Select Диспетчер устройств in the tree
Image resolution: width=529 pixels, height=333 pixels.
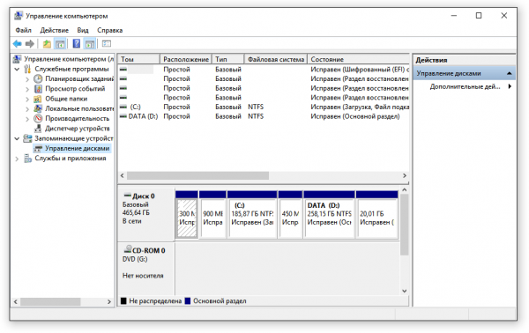pyautogui.click(x=77, y=129)
